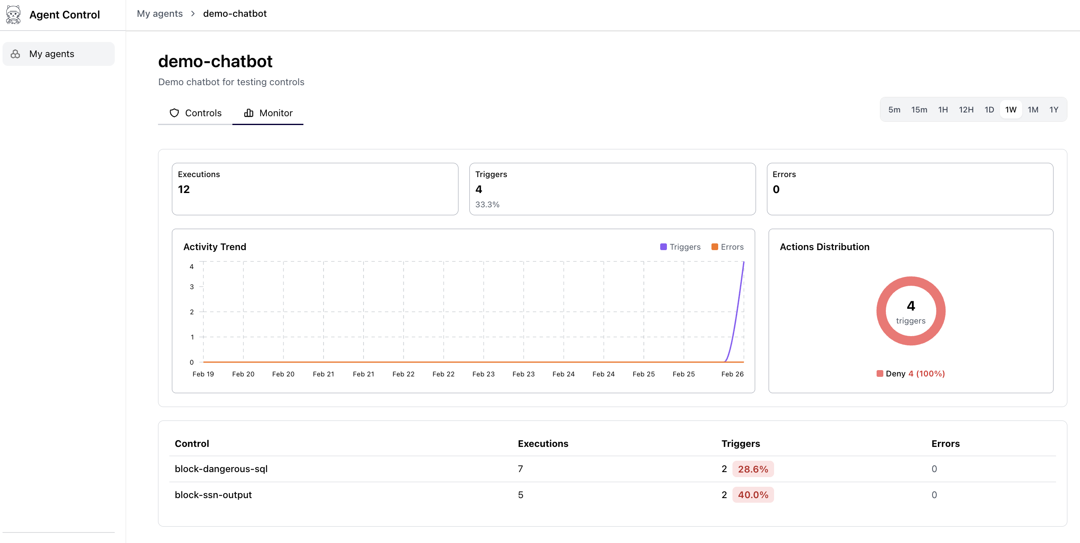Choose the 1Y range in the selector

1054,110
